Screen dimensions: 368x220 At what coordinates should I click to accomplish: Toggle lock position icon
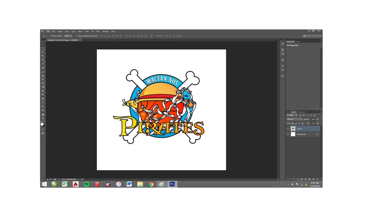coord(299,123)
